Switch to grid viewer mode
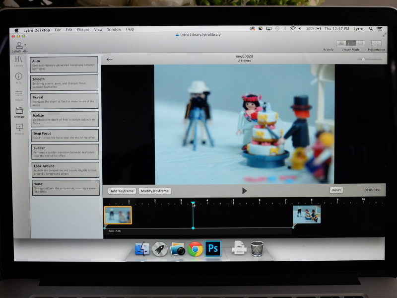This screenshot has width=397, height=298. 341,43
